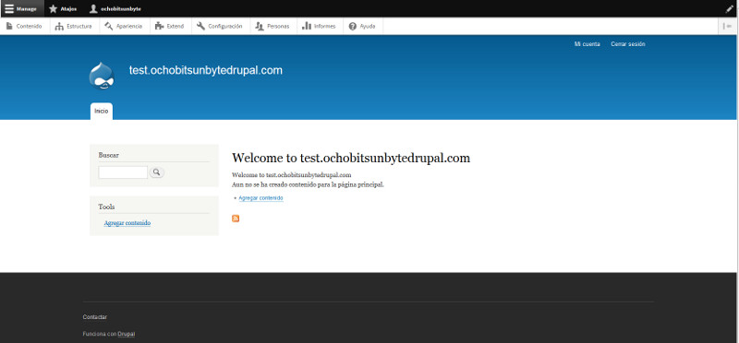Click the Drupal drop logo
The height and width of the screenshot is (343, 739).
coord(102,76)
